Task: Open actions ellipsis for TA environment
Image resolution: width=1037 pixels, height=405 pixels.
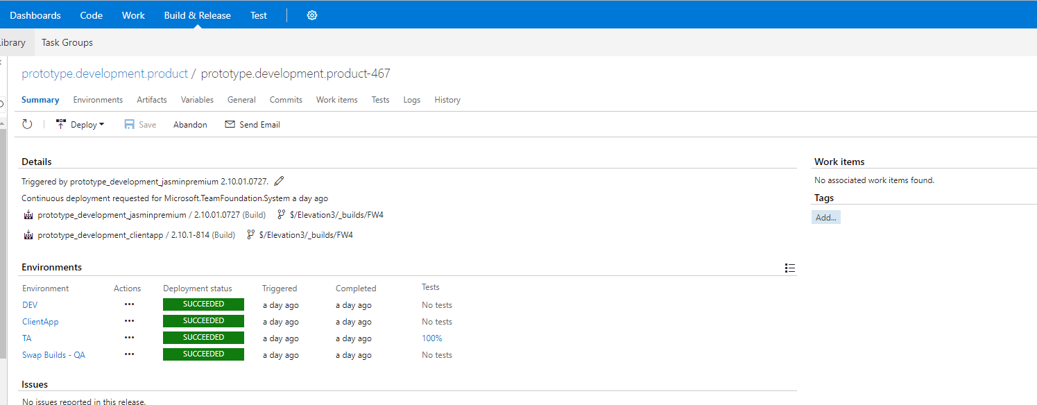Action: point(129,338)
